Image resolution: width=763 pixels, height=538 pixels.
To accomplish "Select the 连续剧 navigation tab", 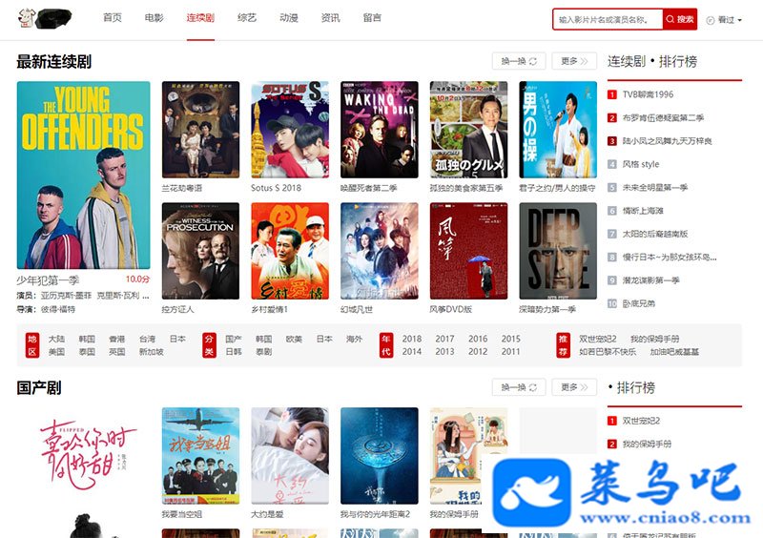I will click(200, 18).
